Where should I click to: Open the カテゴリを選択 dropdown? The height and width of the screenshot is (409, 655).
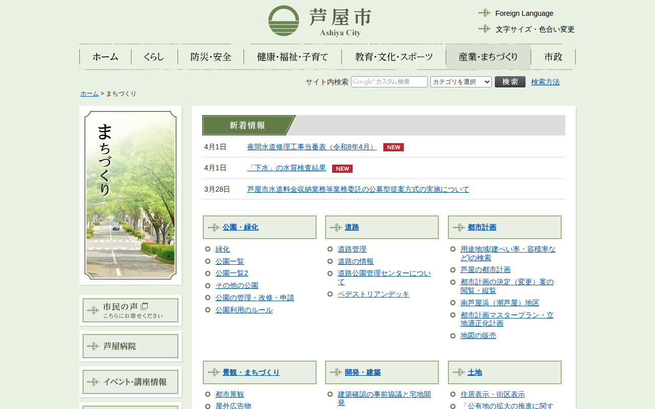461,82
